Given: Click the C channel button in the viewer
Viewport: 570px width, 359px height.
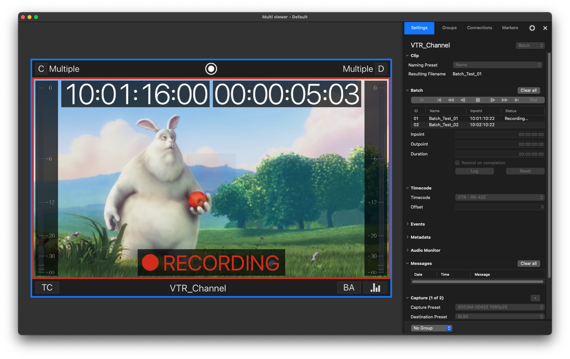Looking at the screenshot, I should 41,69.
